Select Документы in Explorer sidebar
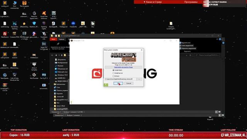The height and width of the screenshot is (139, 247). [x=60, y=59]
